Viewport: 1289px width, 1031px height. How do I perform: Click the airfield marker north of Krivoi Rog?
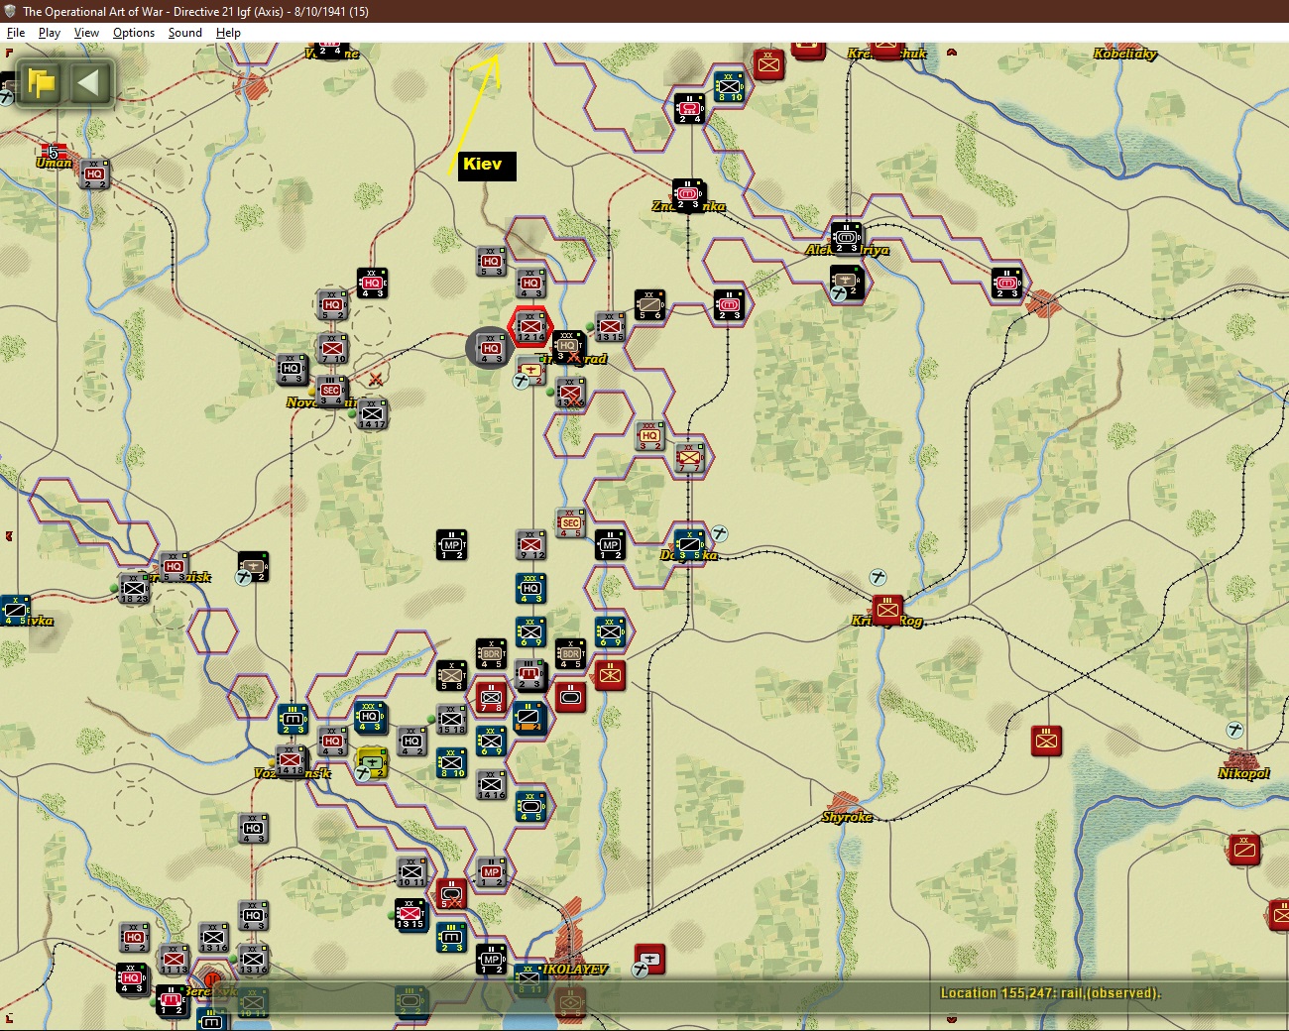pos(878,577)
